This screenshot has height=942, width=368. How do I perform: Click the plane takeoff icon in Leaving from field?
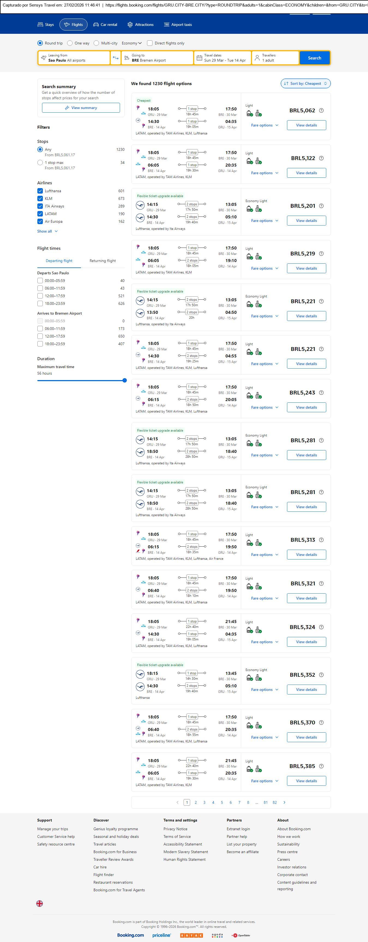(44, 58)
